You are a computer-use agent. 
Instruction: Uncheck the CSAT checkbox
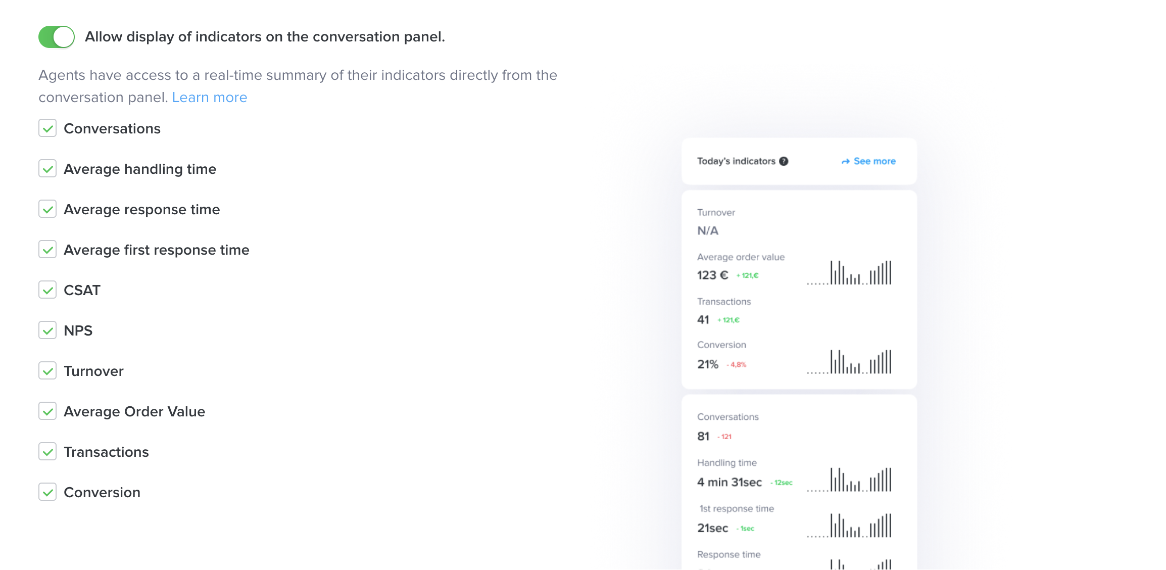47,290
